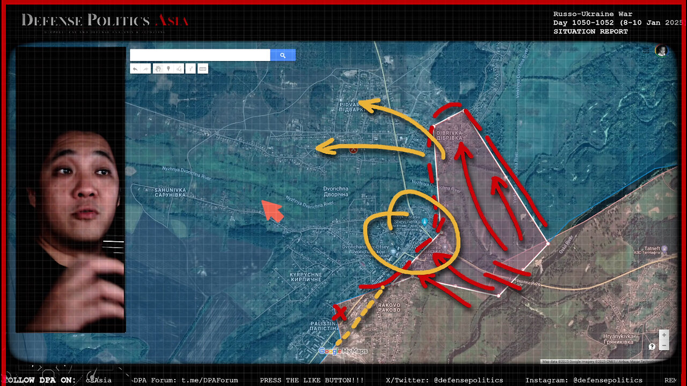Click the Google My Maps logo

[343, 351]
